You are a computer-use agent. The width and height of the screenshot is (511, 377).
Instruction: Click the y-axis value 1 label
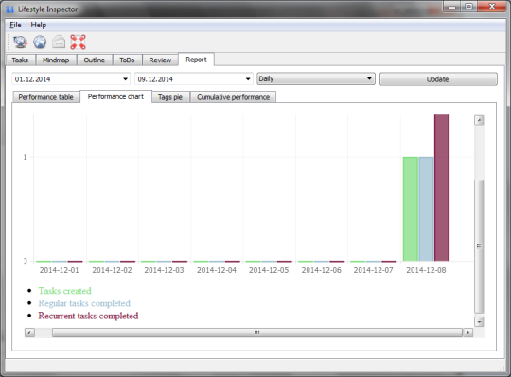coord(26,157)
